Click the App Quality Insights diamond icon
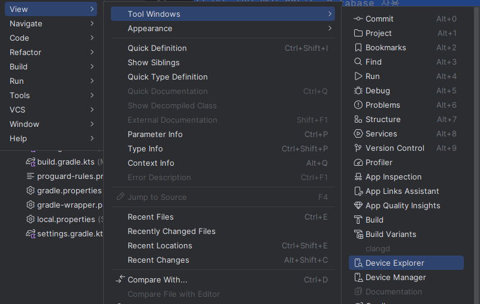Image resolution: width=480 pixels, height=304 pixels. pos(358,205)
